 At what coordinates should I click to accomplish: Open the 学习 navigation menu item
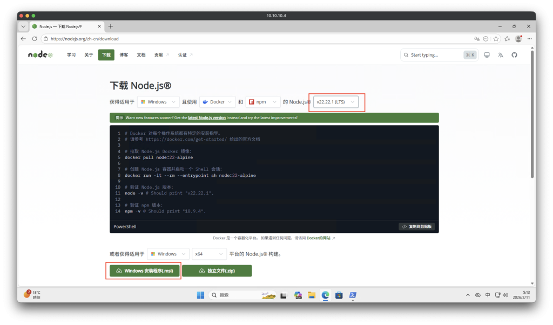[x=71, y=55]
